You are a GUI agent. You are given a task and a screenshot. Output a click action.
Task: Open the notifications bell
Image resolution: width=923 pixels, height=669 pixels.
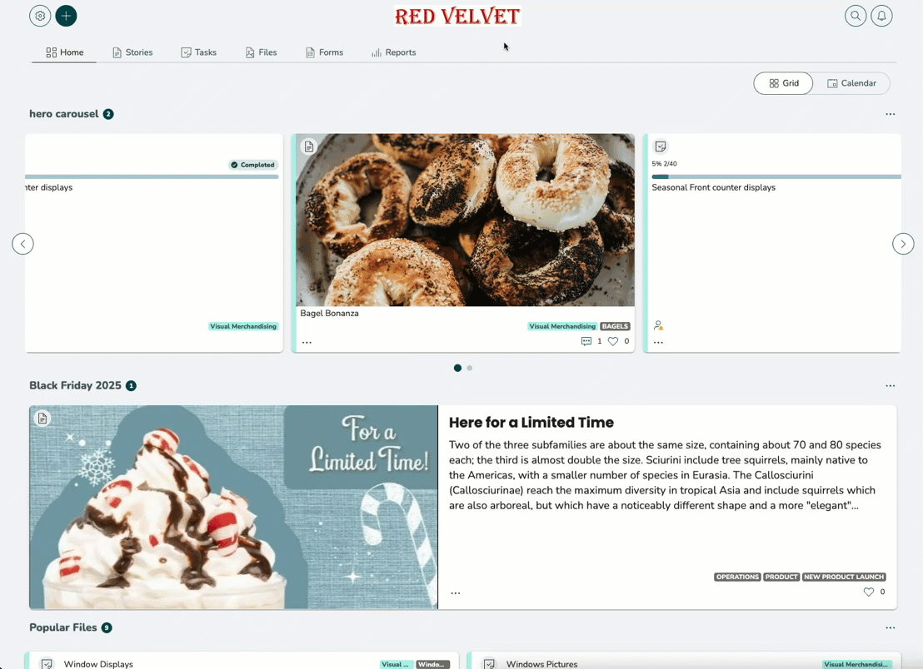[x=882, y=16]
